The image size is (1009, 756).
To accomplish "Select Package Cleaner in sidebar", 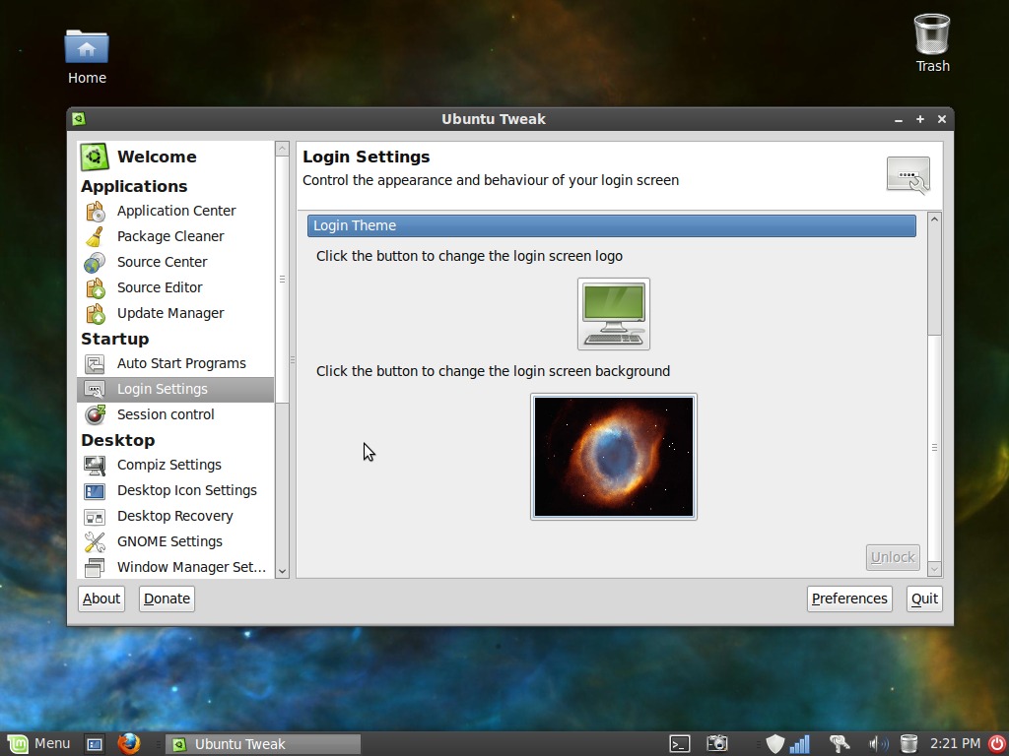I will tap(175, 236).
